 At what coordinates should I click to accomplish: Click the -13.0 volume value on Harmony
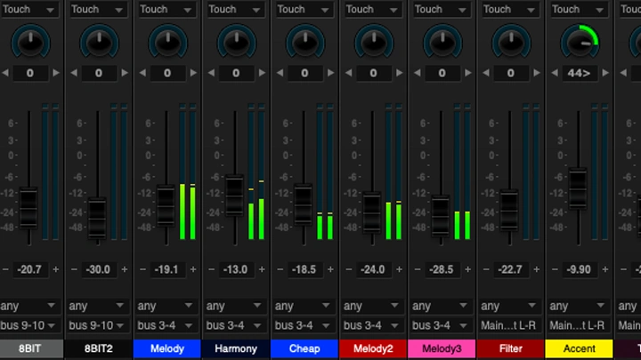pyautogui.click(x=235, y=269)
